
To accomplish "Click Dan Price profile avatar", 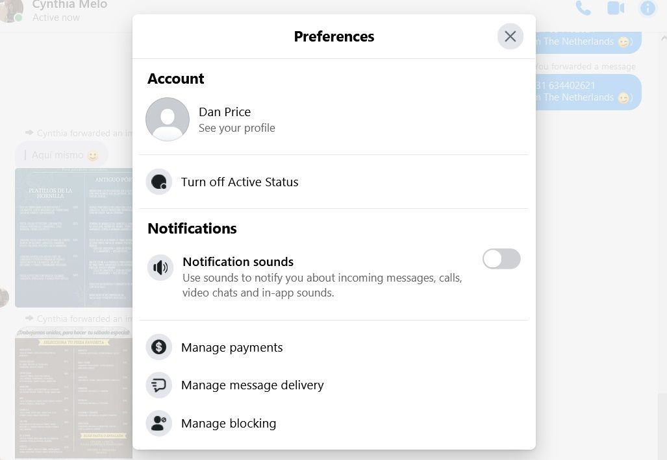I will (168, 119).
